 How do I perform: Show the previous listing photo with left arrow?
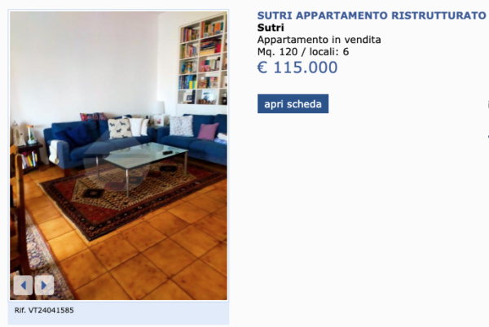(23, 285)
